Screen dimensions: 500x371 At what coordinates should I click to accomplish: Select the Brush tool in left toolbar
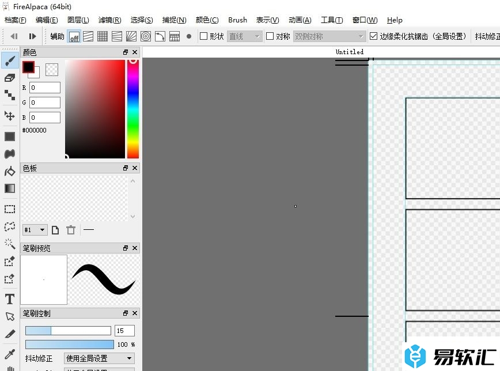(10, 60)
